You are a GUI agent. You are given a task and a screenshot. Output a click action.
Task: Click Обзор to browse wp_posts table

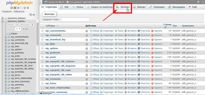coord(95,57)
